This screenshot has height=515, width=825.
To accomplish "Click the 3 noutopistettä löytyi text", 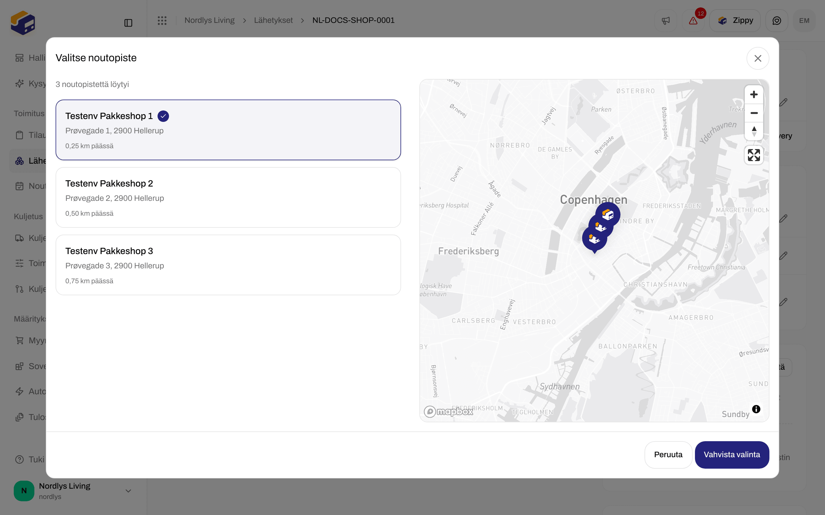I will coord(92,84).
